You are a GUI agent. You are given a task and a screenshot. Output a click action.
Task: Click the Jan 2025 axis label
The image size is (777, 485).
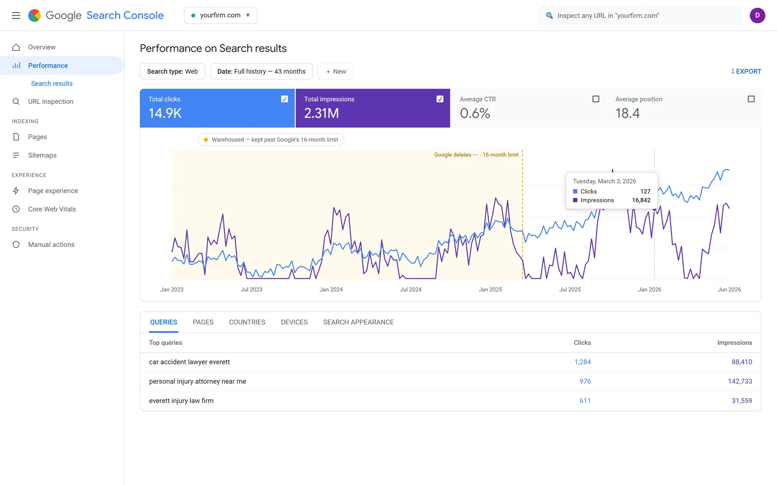pos(490,290)
